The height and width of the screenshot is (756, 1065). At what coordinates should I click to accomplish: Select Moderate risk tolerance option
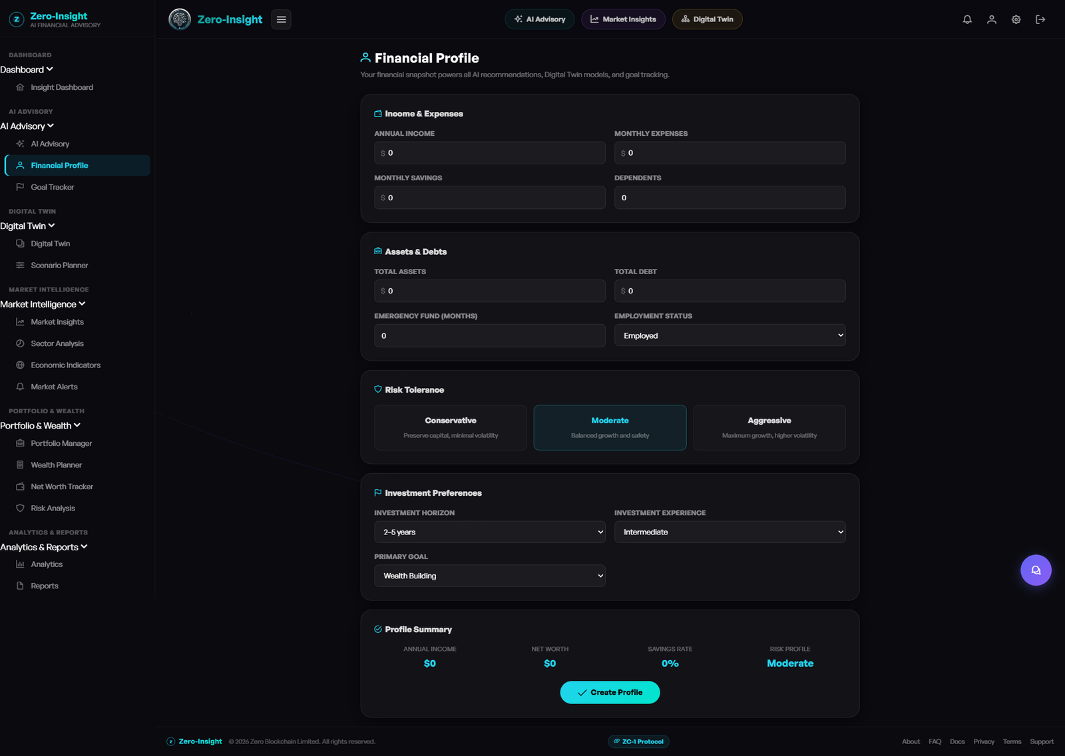coord(610,428)
